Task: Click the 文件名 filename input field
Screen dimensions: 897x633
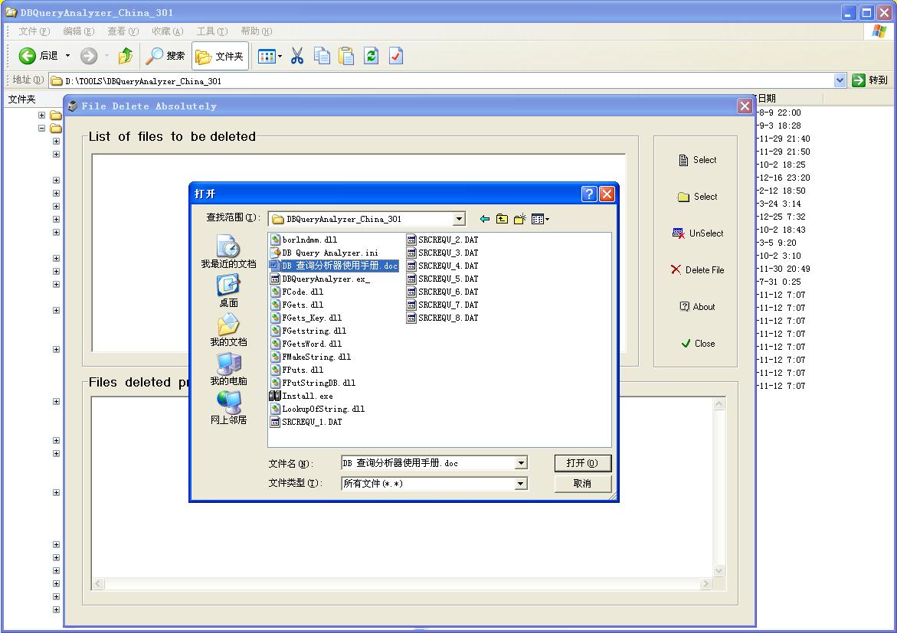Action: (x=428, y=462)
